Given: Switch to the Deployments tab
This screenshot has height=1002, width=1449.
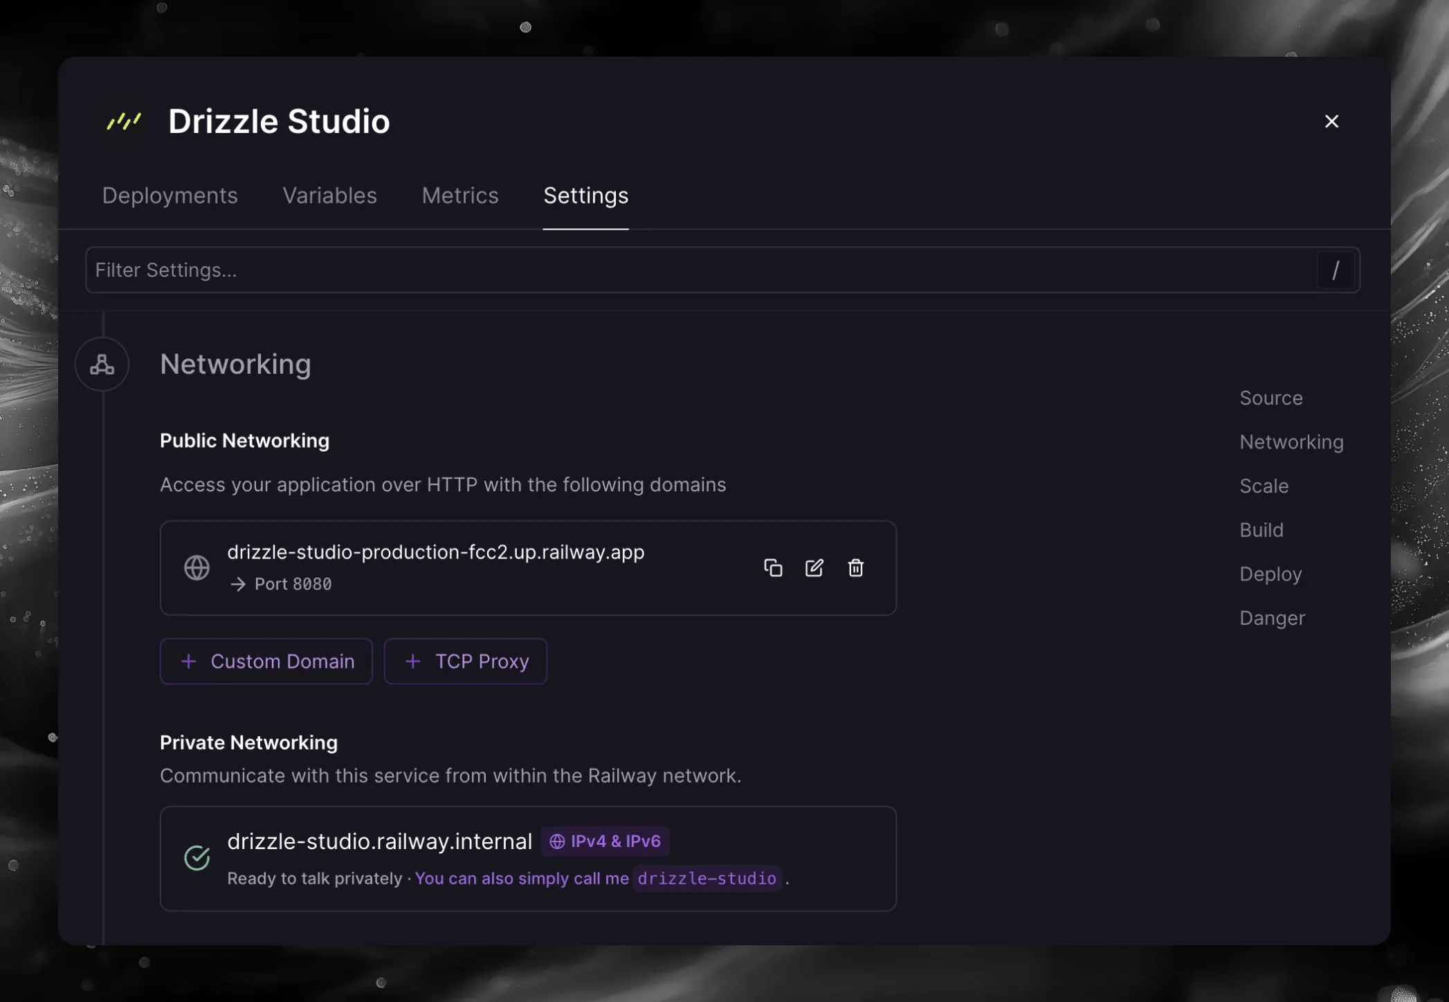Looking at the screenshot, I should pos(170,196).
